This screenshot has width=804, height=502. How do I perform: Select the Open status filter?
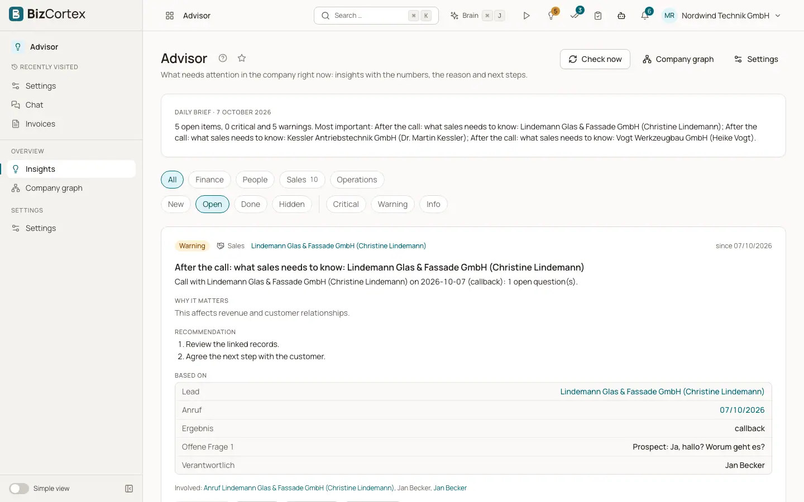(212, 204)
